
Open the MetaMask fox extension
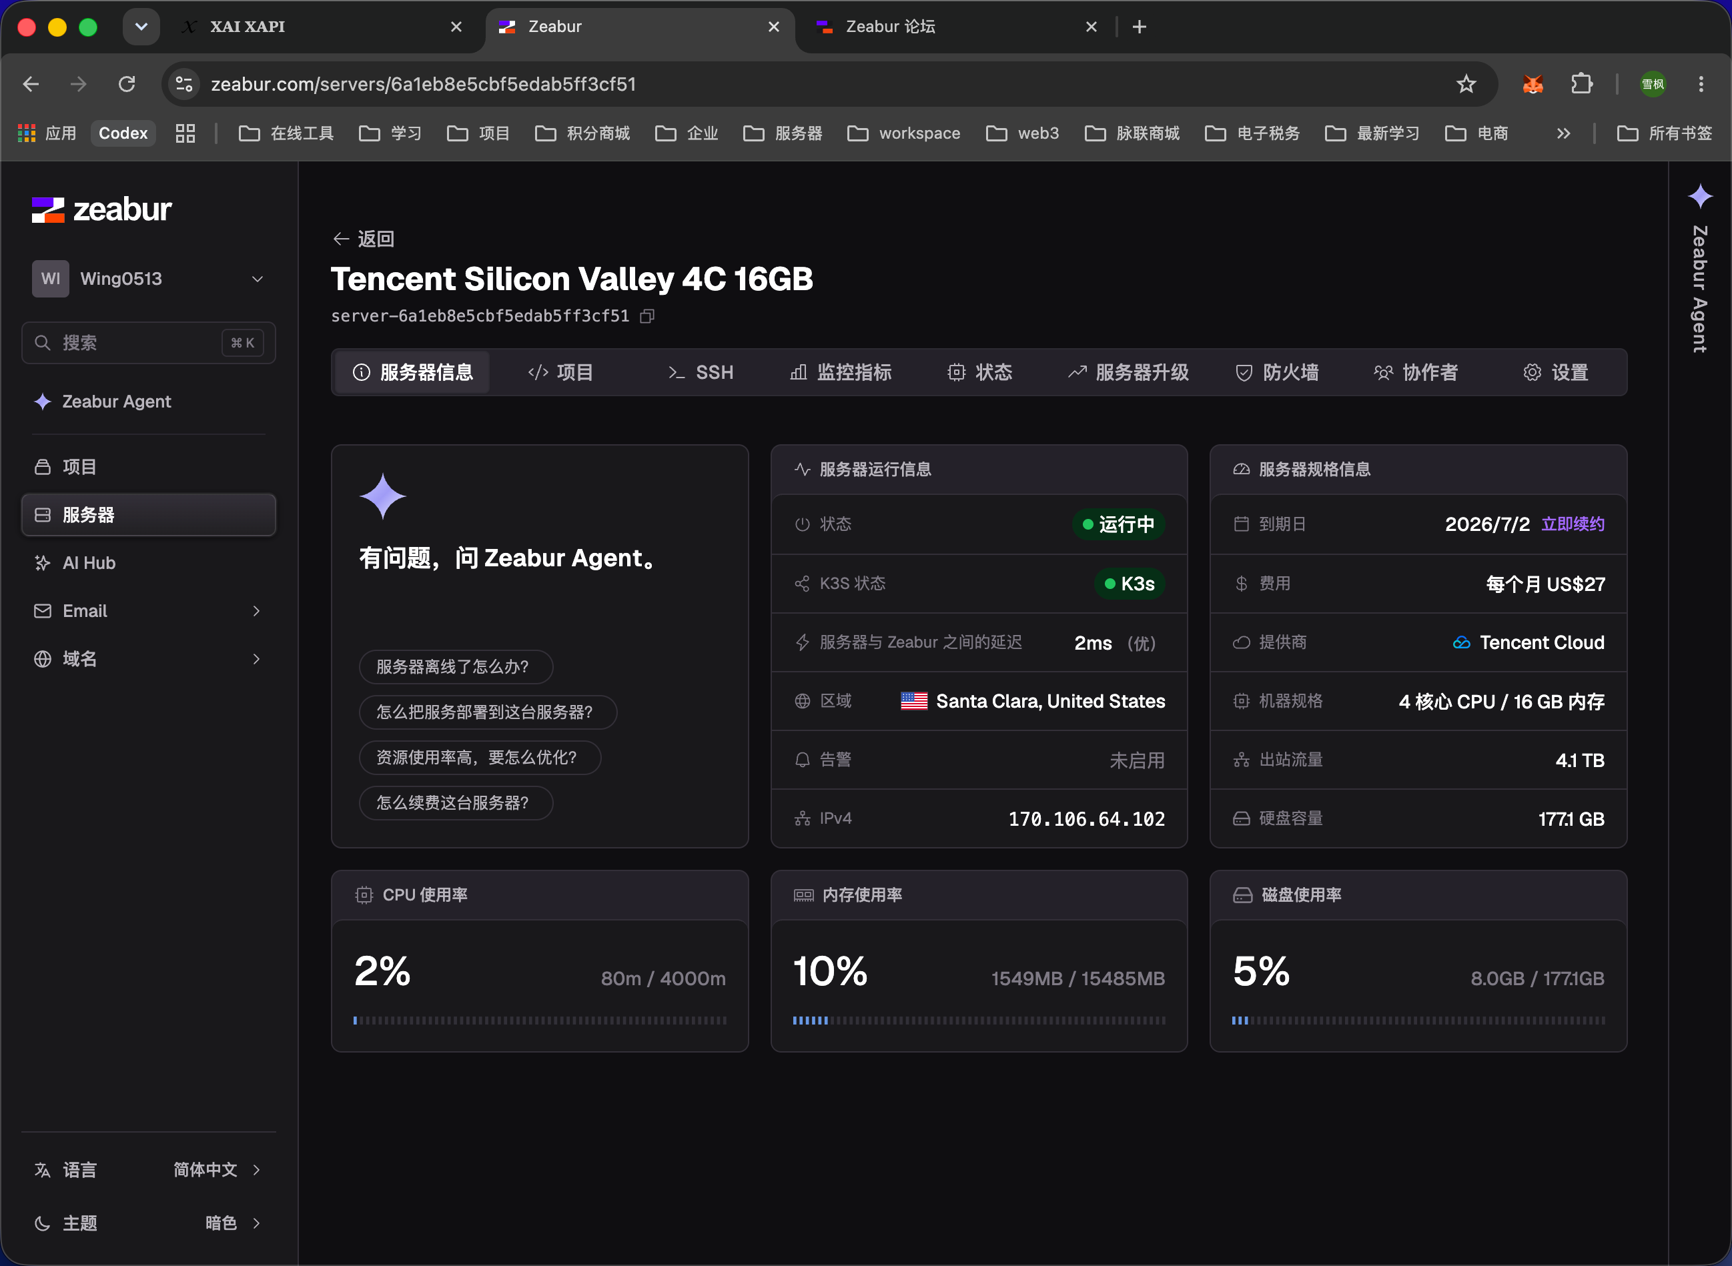point(1532,83)
